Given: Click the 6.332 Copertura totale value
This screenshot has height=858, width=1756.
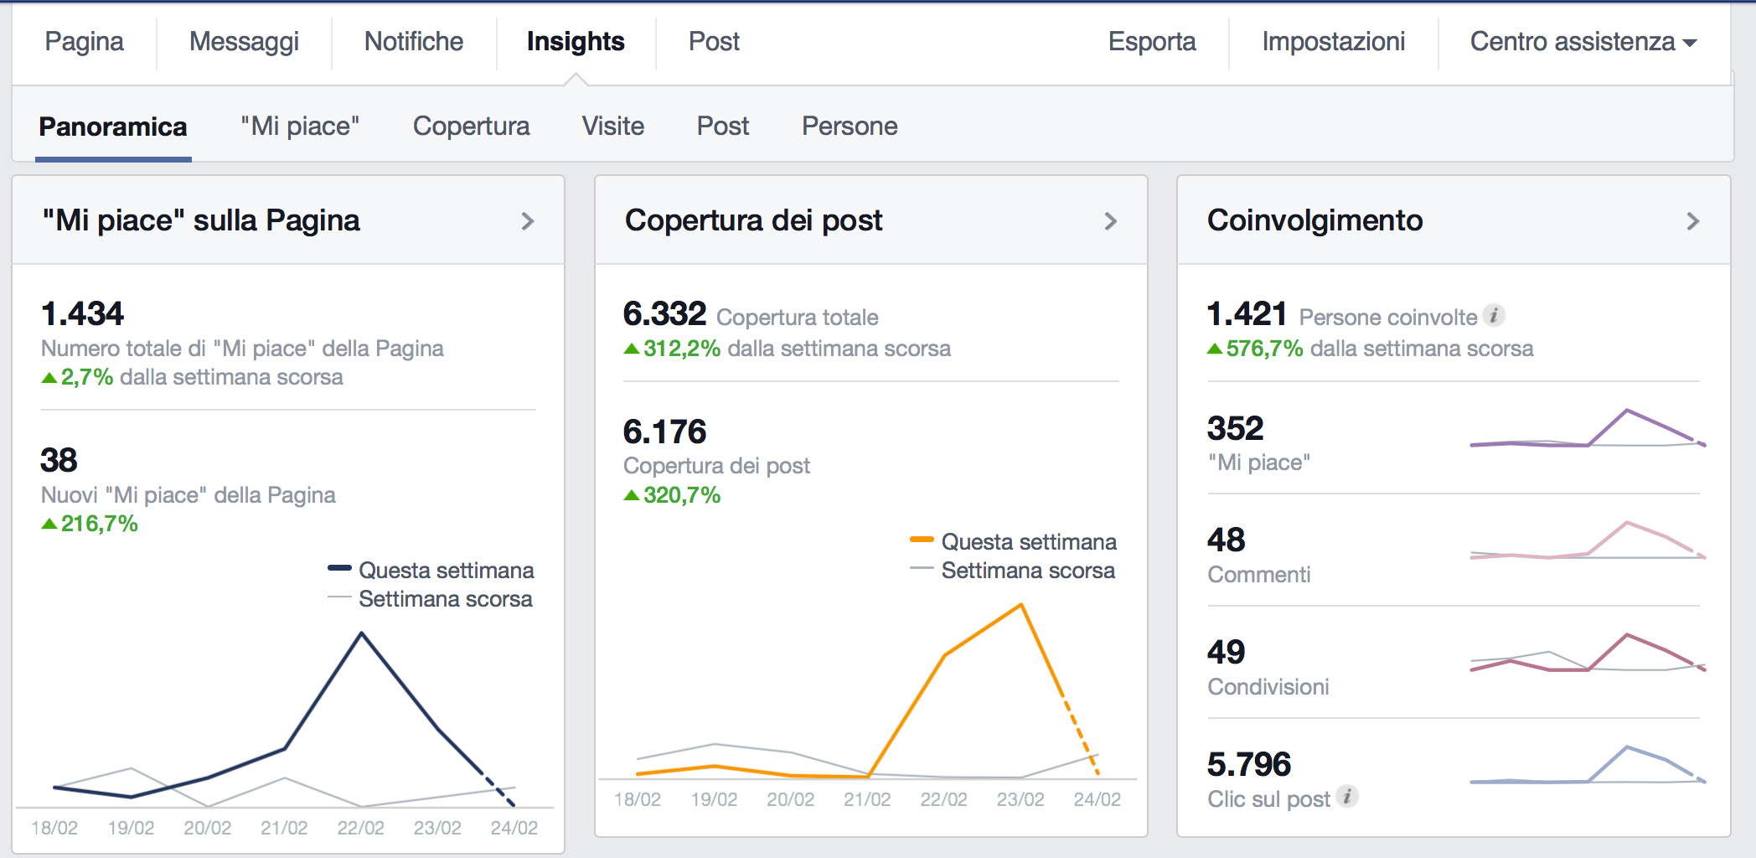Looking at the screenshot, I should point(664,314).
